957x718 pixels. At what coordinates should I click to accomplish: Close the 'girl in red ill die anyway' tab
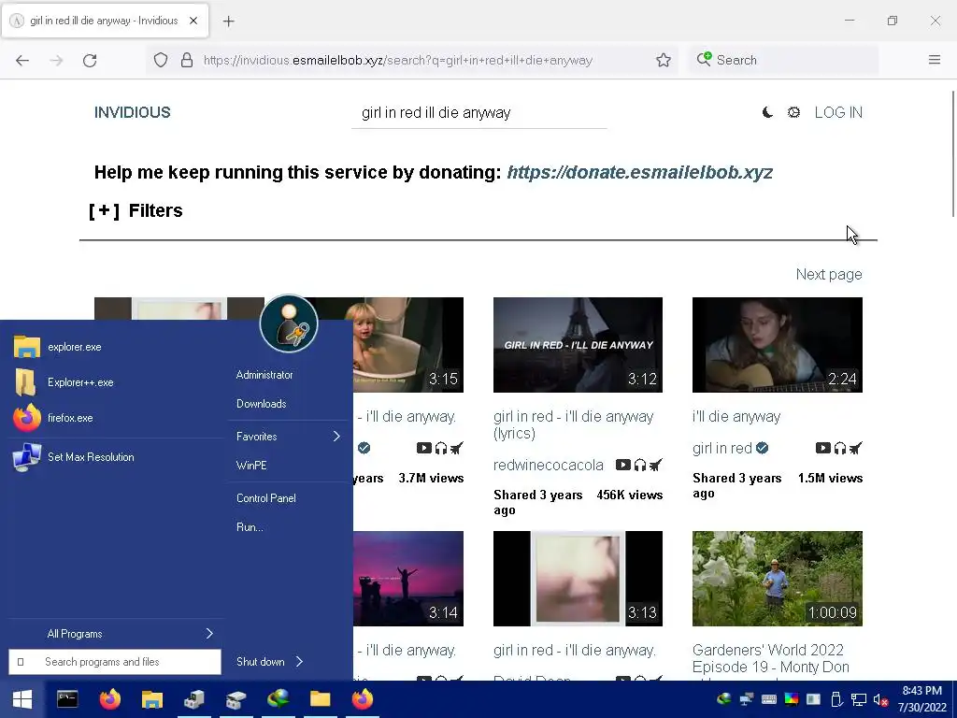pyautogui.click(x=193, y=21)
